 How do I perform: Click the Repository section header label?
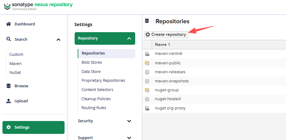click(x=88, y=38)
